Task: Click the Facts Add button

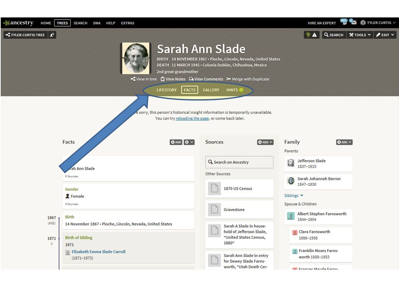Action: (176, 142)
